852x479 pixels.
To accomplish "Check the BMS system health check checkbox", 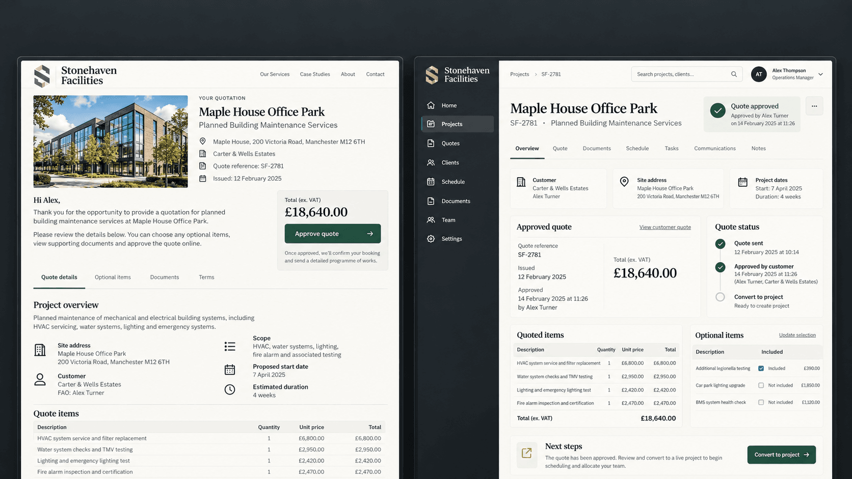I will [x=761, y=403].
